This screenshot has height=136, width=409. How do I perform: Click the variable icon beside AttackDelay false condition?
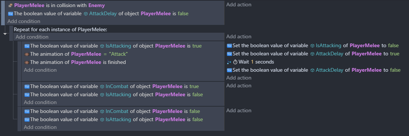point(10,13)
